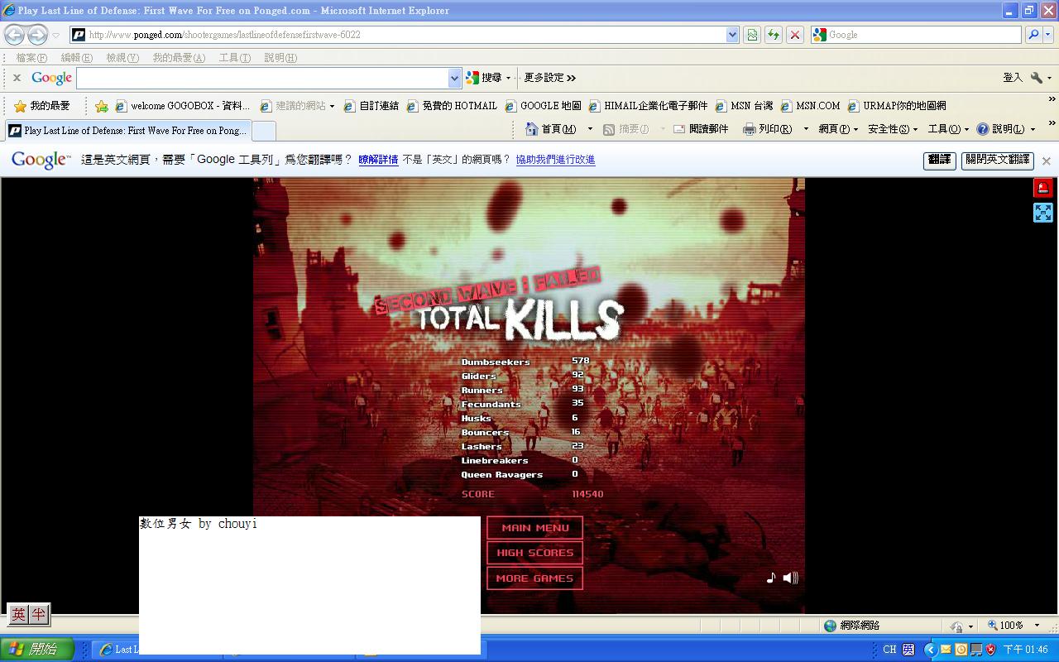Expand 建議的網站 dropdown arrow

point(332,106)
